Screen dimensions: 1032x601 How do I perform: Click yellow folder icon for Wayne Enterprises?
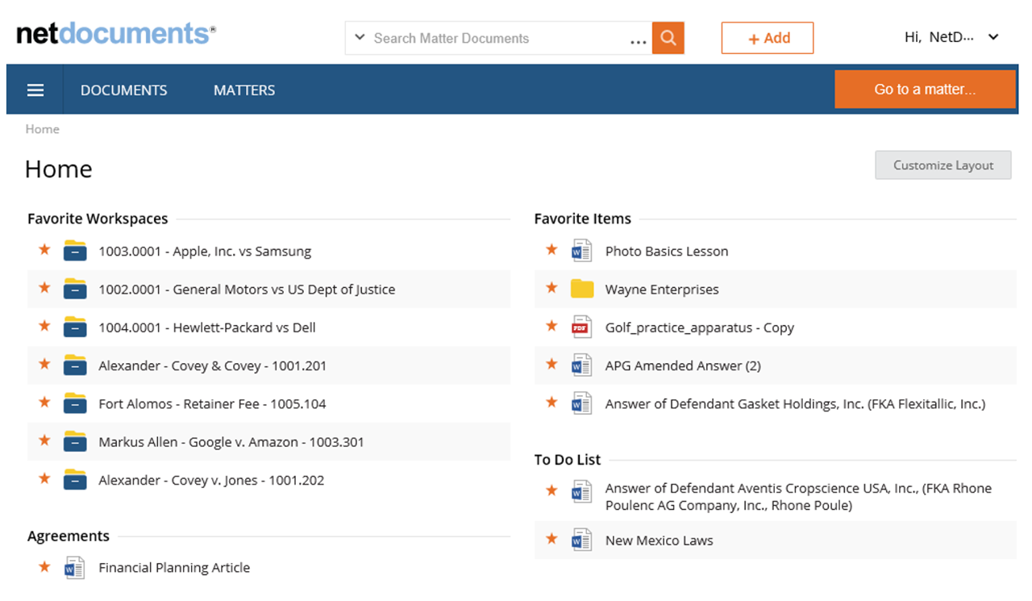582,289
